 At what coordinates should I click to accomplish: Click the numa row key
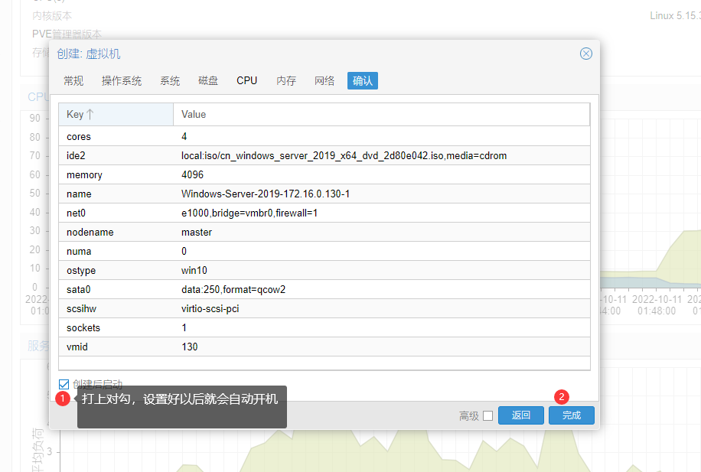point(79,251)
